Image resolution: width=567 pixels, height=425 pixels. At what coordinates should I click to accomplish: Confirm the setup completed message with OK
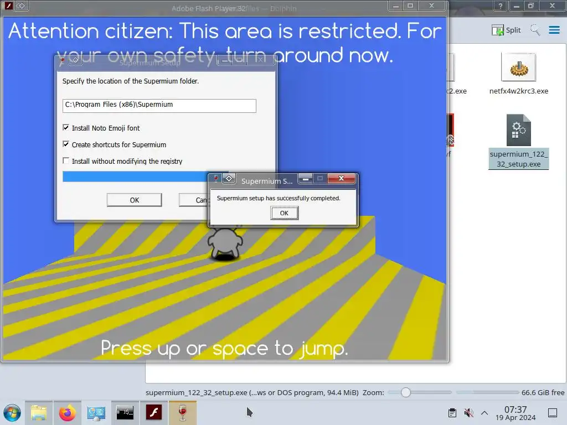click(284, 213)
